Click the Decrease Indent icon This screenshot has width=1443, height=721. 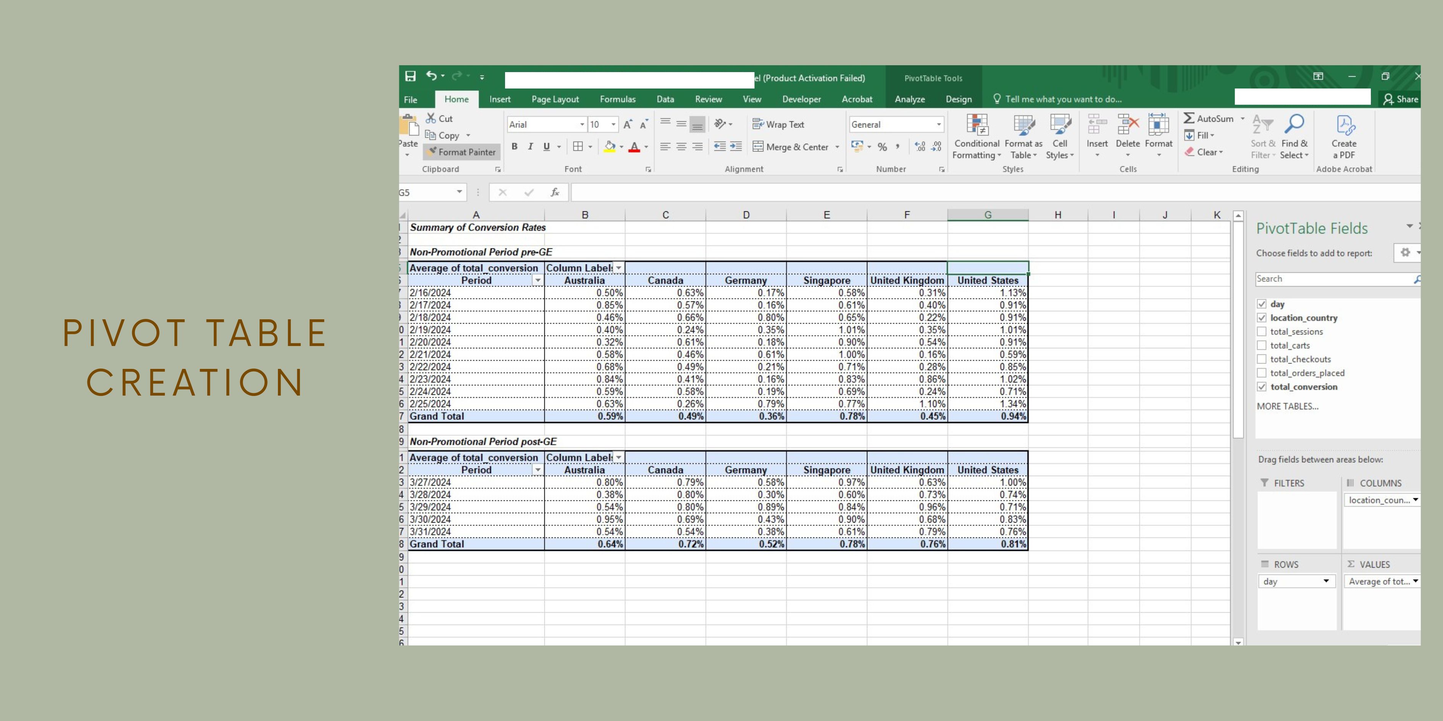click(x=720, y=146)
